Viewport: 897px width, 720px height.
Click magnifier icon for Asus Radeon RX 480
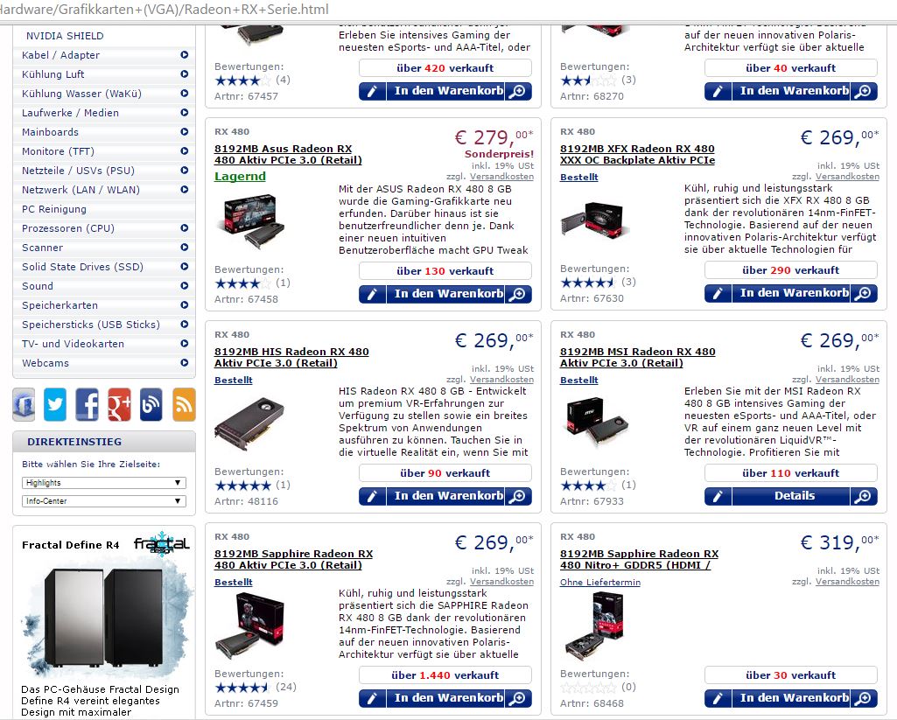tap(518, 294)
